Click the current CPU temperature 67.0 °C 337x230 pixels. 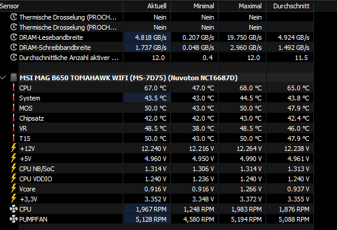click(x=155, y=88)
